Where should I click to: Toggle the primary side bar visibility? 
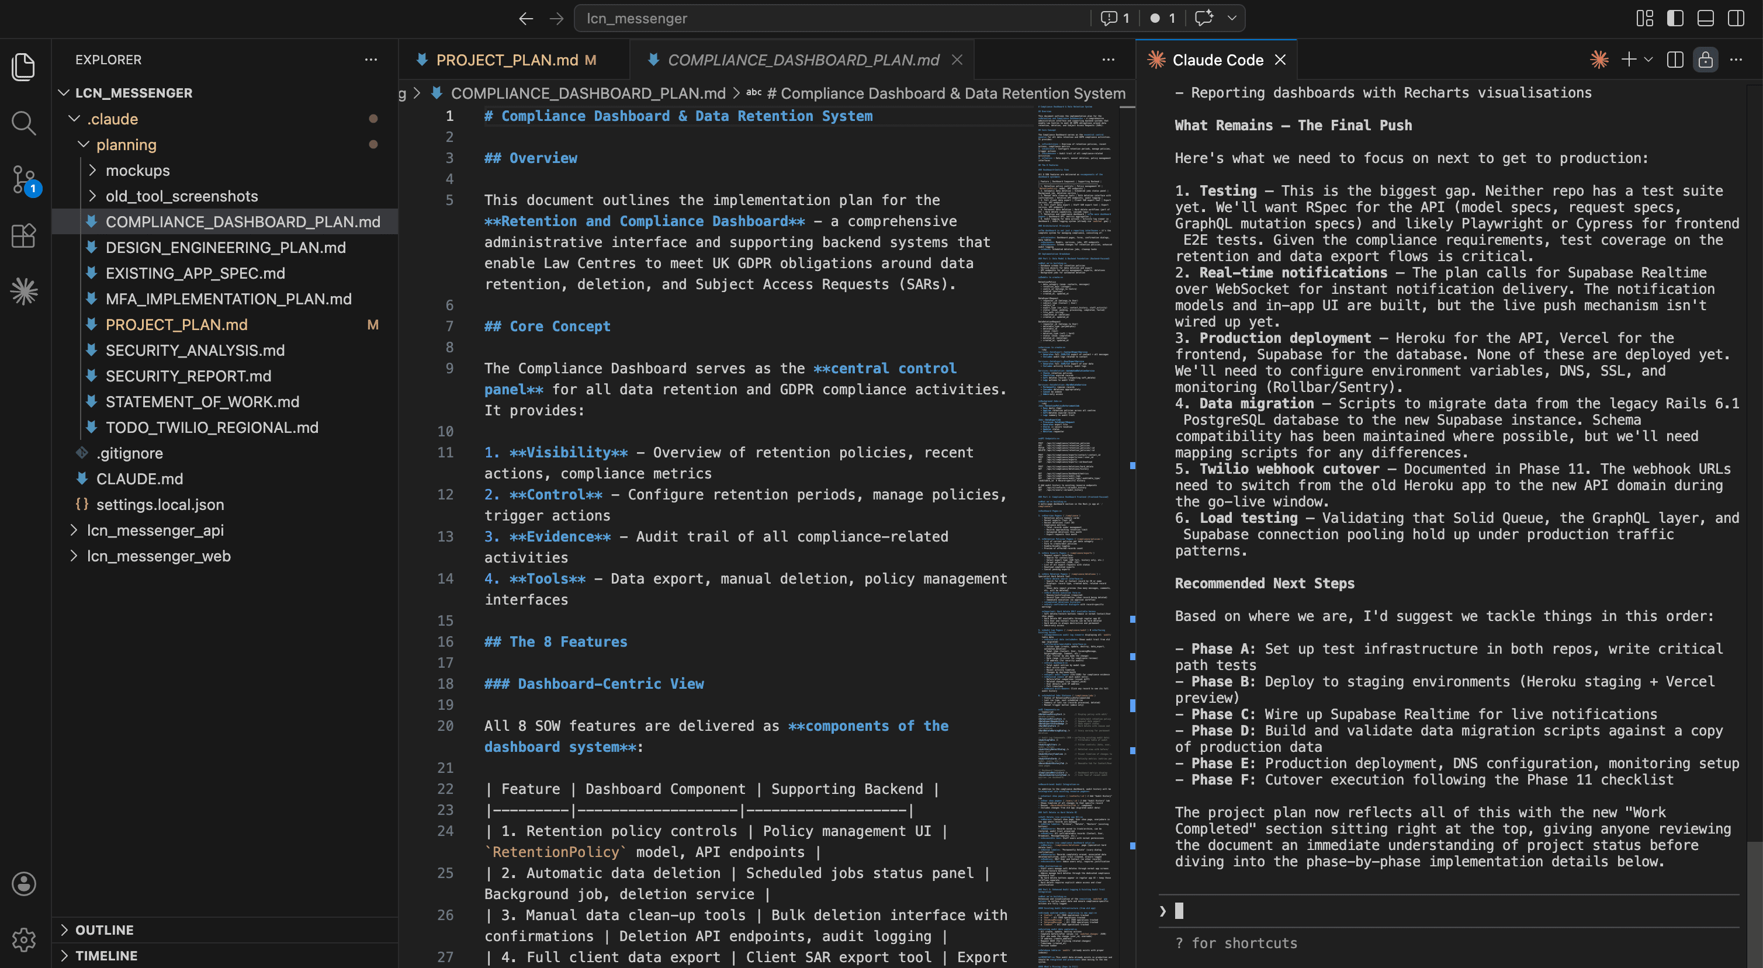point(1675,19)
